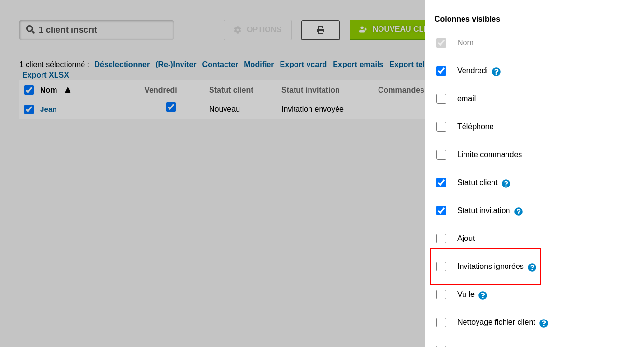
Task: Uncheck the Statut client column checkbox
Action: click(x=441, y=183)
